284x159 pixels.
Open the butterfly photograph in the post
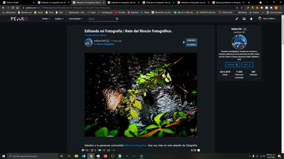[x=141, y=95]
